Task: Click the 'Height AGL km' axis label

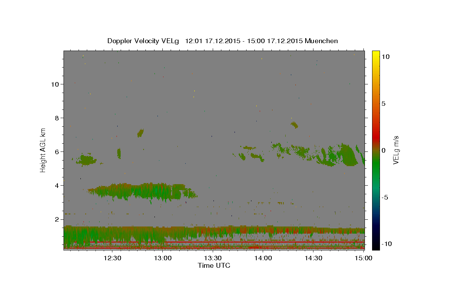Action: tap(43, 150)
